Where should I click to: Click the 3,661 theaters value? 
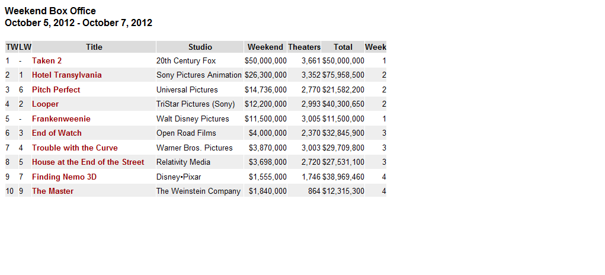click(x=311, y=60)
